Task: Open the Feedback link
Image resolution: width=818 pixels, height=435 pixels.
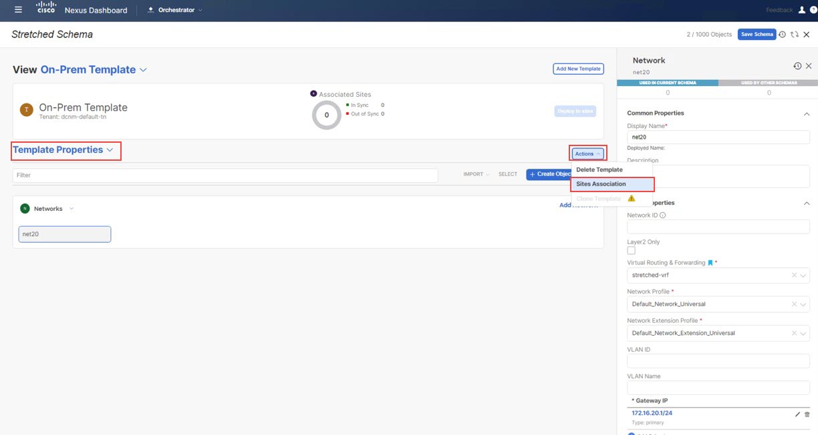Action: (x=779, y=10)
